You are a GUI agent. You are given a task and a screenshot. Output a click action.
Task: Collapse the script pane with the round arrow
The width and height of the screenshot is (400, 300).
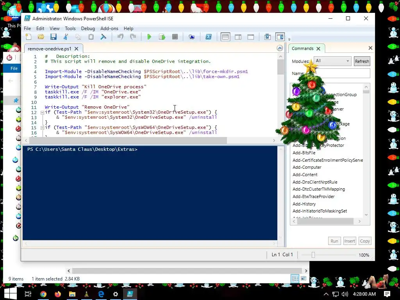(280, 48)
